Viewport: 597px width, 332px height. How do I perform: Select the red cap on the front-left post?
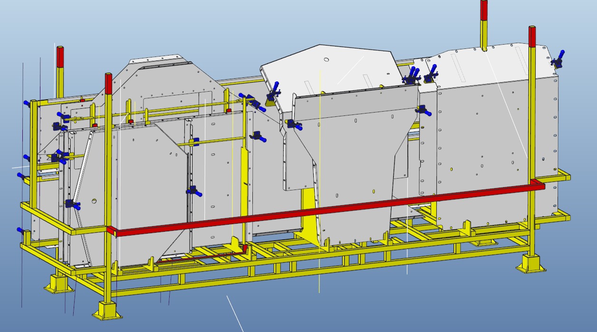click(108, 84)
